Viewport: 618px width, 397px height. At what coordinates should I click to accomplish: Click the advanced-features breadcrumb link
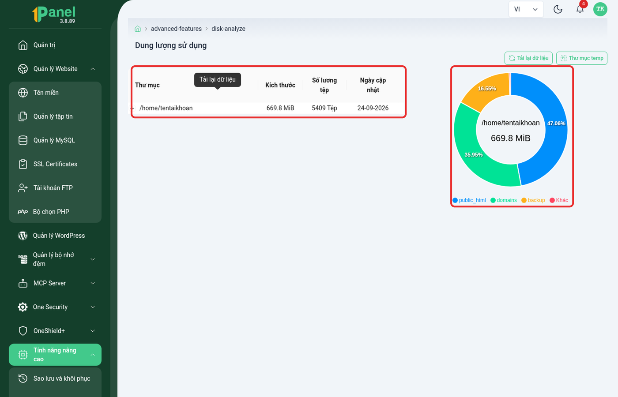[x=176, y=29]
